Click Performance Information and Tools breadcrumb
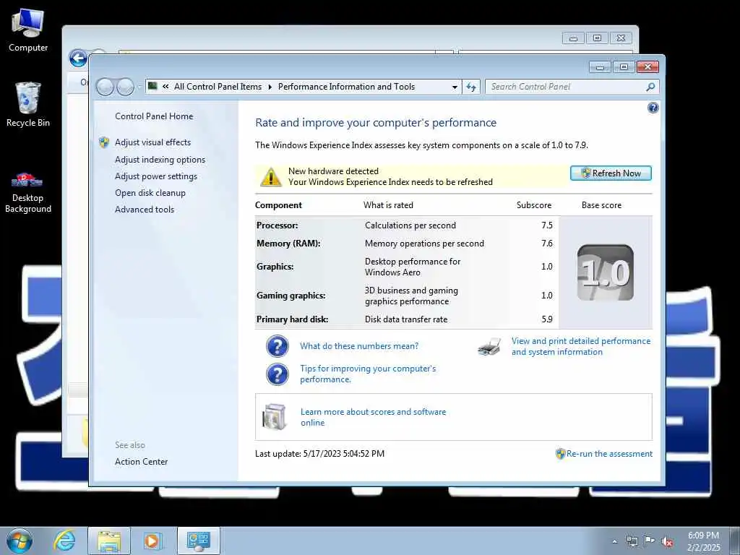This screenshot has height=555, width=740. [x=346, y=87]
